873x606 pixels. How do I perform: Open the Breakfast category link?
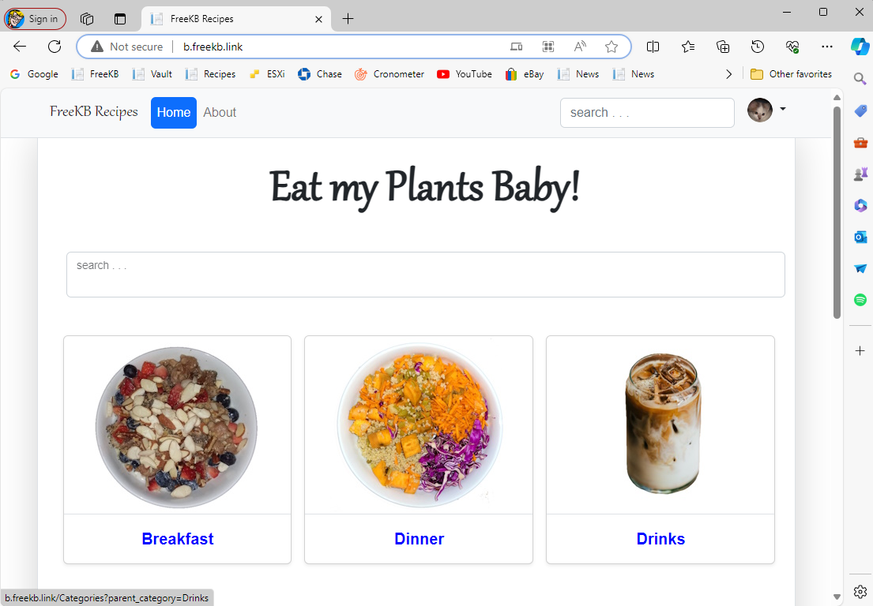(x=178, y=539)
